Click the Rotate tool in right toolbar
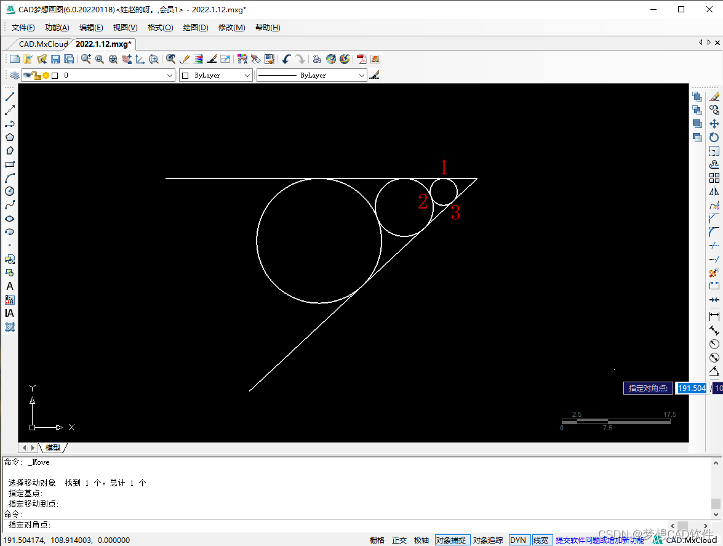The height and width of the screenshot is (546, 723). coord(714,137)
